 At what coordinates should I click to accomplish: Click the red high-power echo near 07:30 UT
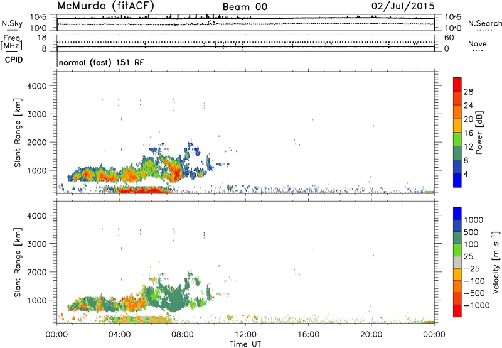click(176, 171)
